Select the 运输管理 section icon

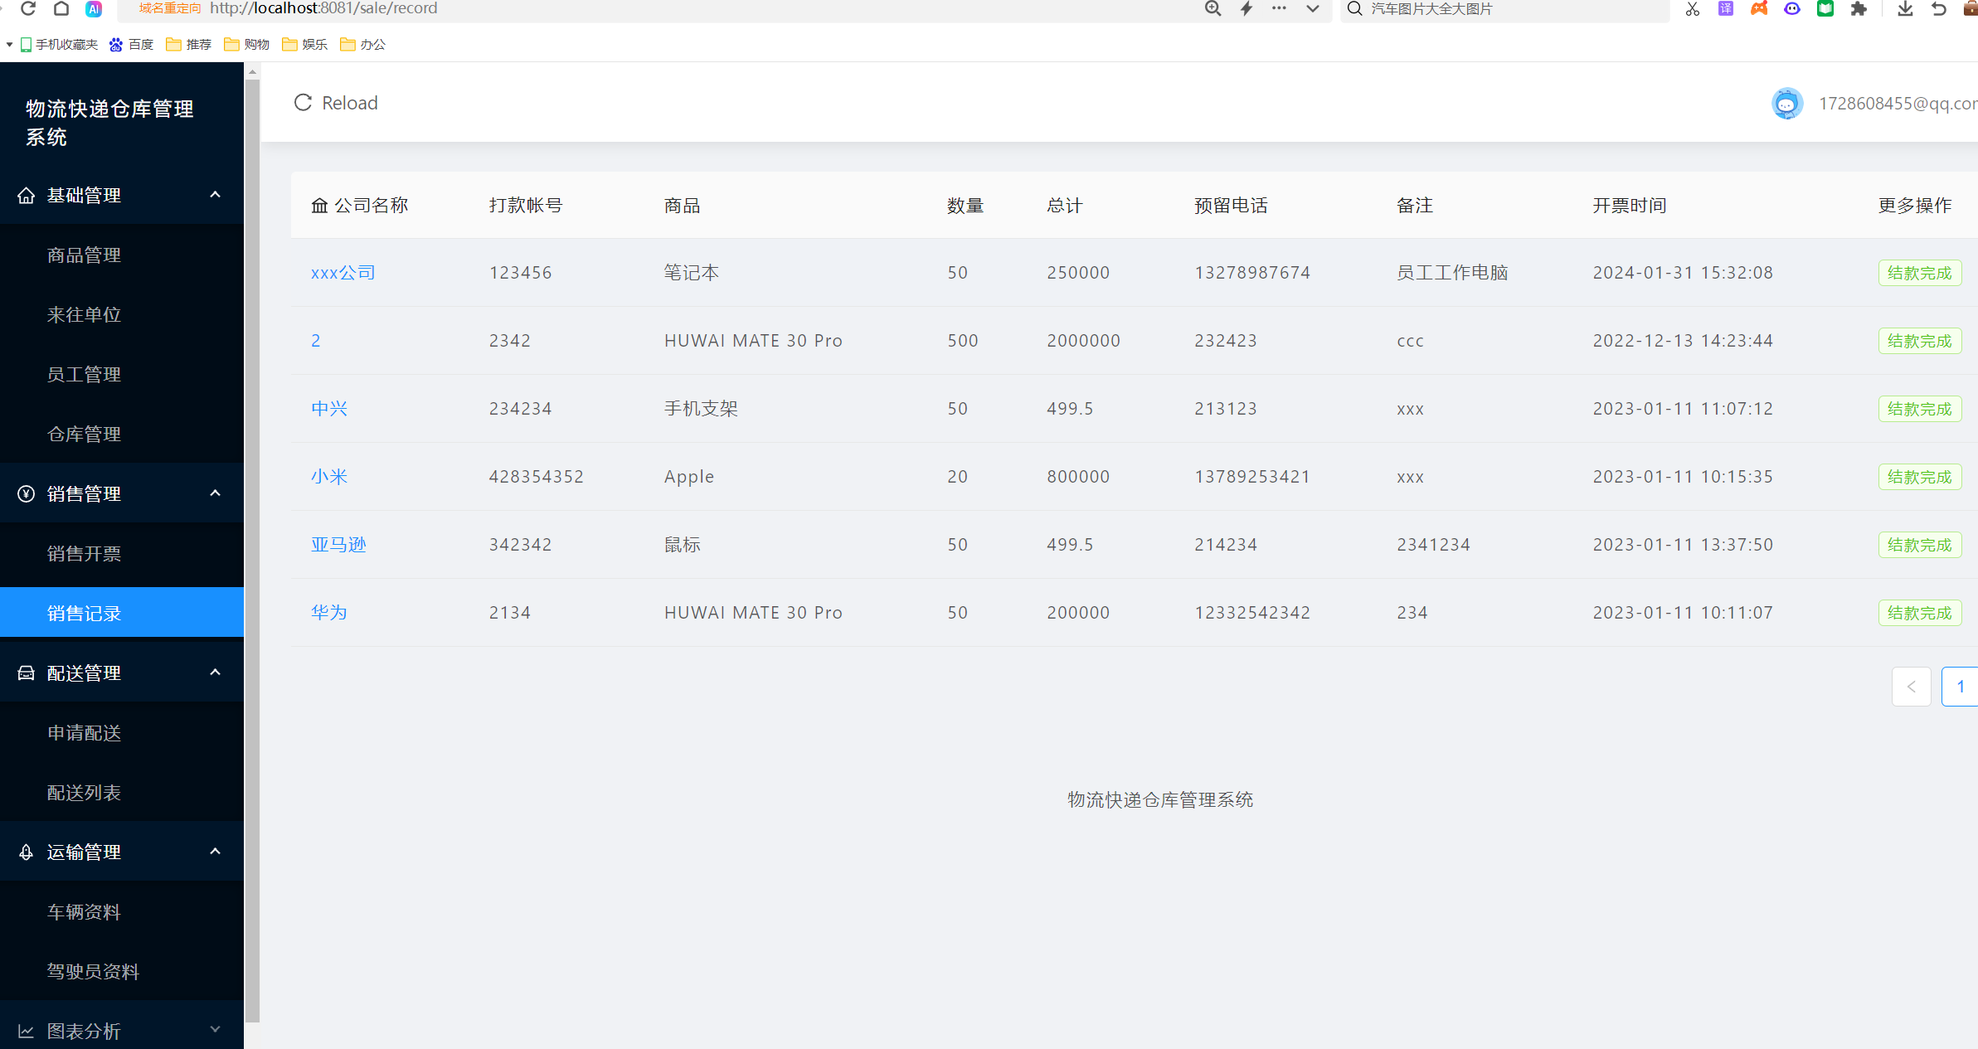(26, 852)
